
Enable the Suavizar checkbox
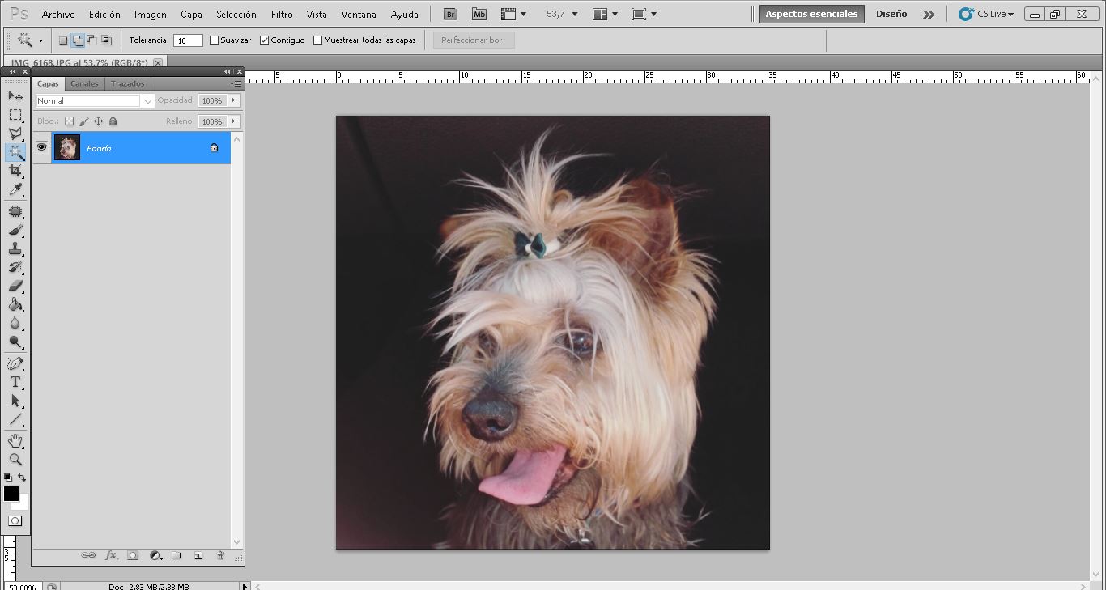[215, 40]
